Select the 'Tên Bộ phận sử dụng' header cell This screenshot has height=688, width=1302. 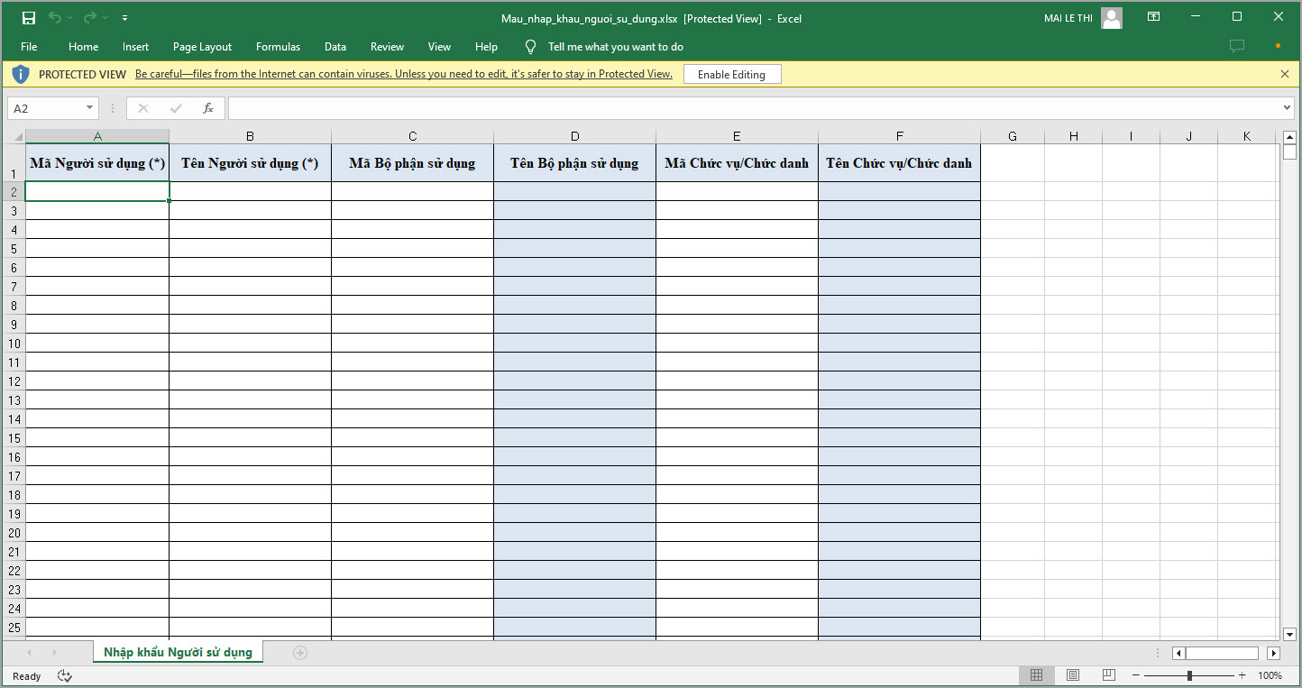pos(575,163)
